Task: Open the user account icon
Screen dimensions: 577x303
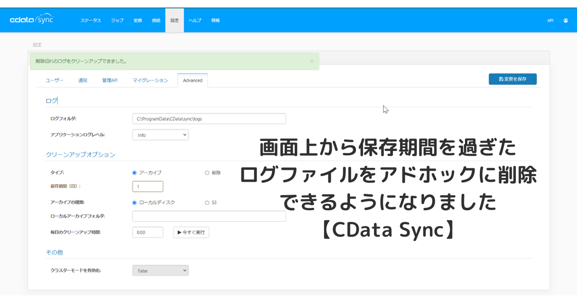Action: point(565,21)
